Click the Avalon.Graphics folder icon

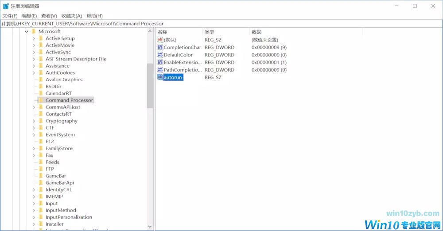coord(41,80)
